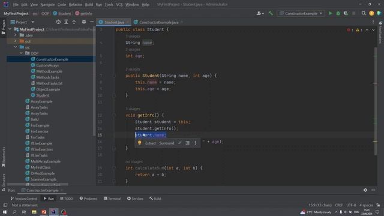
Task: Click the Bookmarks side panel button
Action: pyautogui.click(x=3, y=157)
